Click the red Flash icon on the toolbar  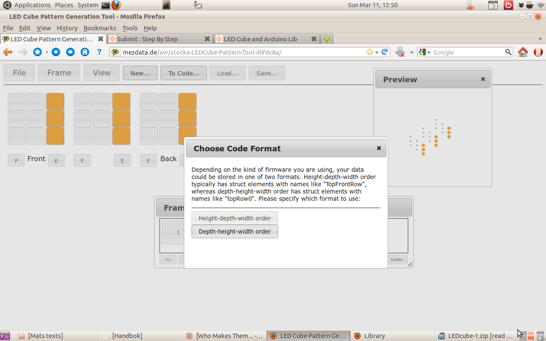538,52
